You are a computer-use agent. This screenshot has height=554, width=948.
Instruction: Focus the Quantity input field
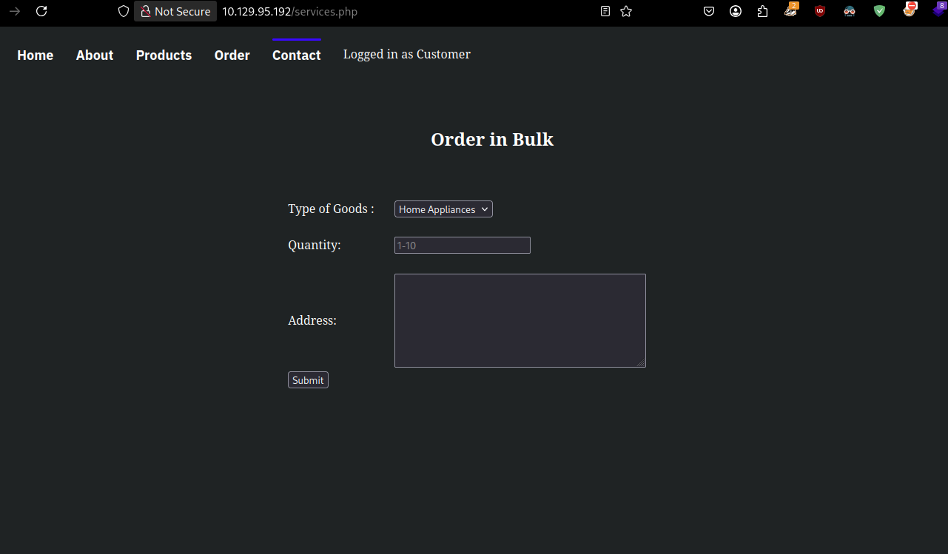click(462, 246)
